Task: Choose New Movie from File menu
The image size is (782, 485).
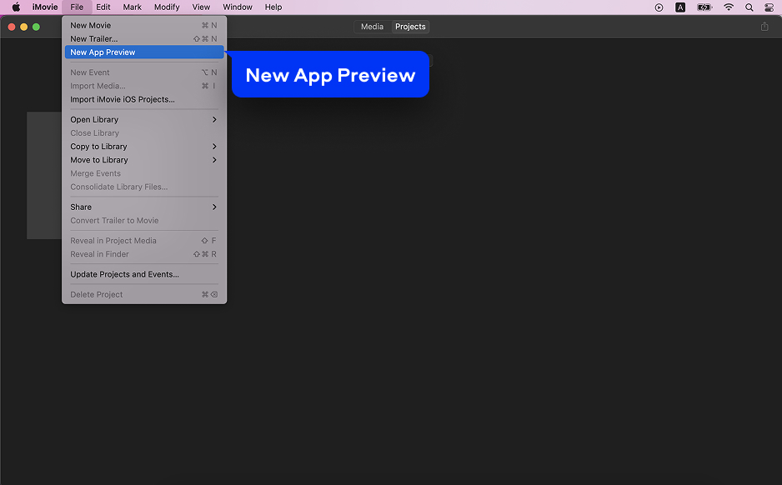Action: coord(144,26)
